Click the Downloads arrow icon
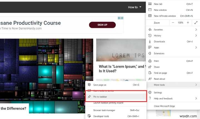 click(x=150, y=41)
